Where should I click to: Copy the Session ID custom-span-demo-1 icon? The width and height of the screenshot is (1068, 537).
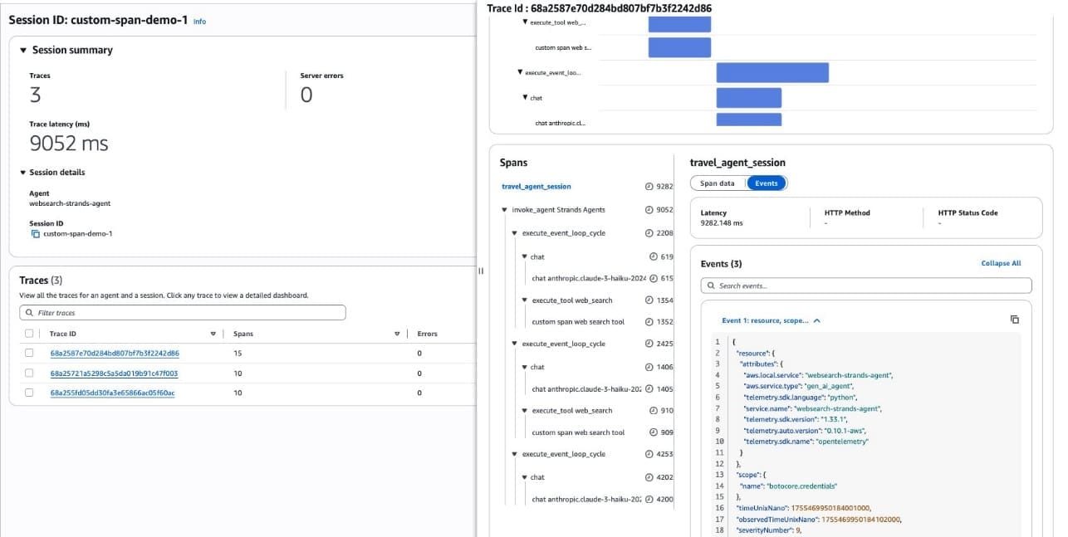coord(35,234)
